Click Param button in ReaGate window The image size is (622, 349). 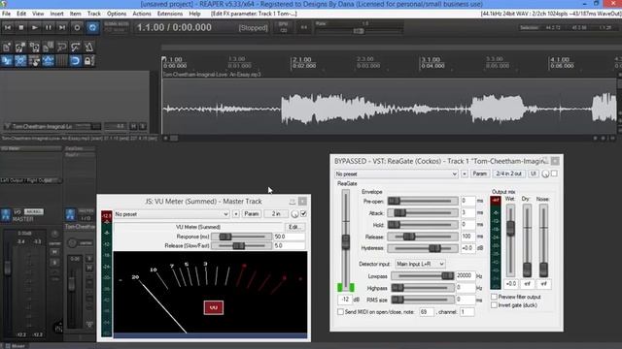tap(479, 174)
